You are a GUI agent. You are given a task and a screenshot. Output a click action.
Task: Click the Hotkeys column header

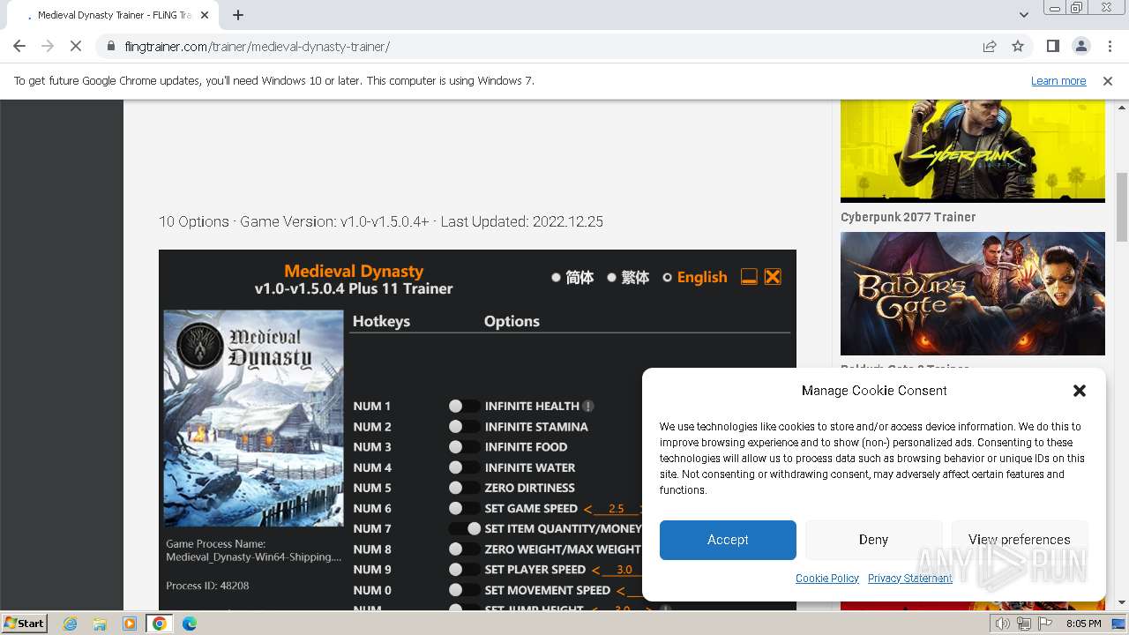click(x=381, y=321)
